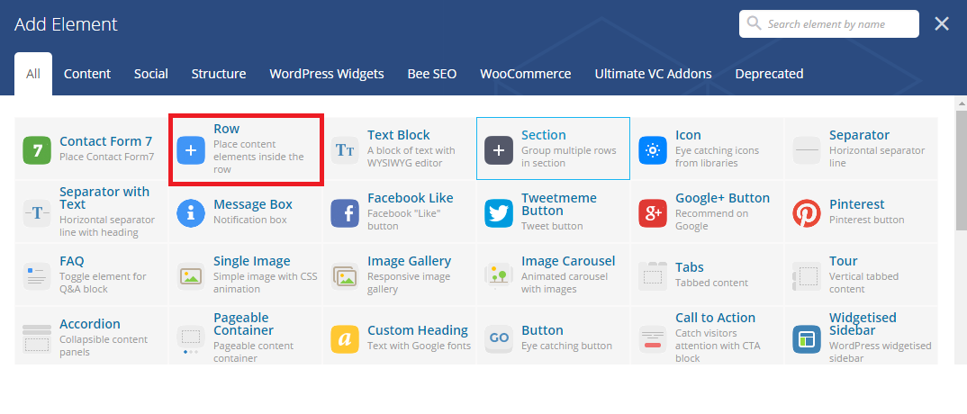Click the Text Block element icon

click(x=345, y=149)
